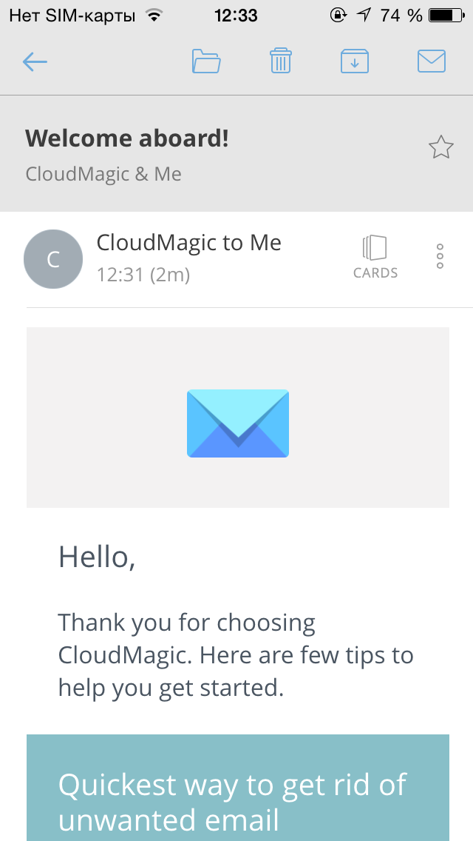Tap the blue envelope logo image
The width and height of the screenshot is (473, 841).
pyautogui.click(x=238, y=423)
